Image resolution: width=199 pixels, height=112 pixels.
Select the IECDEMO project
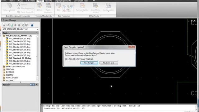(x=10, y=72)
